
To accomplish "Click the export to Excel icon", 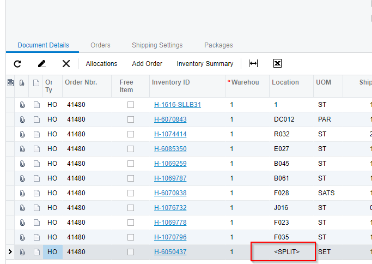I will [277, 64].
